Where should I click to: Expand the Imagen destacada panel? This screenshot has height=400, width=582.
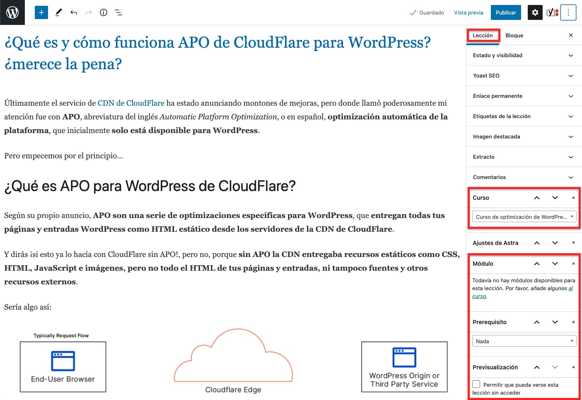tap(524, 136)
